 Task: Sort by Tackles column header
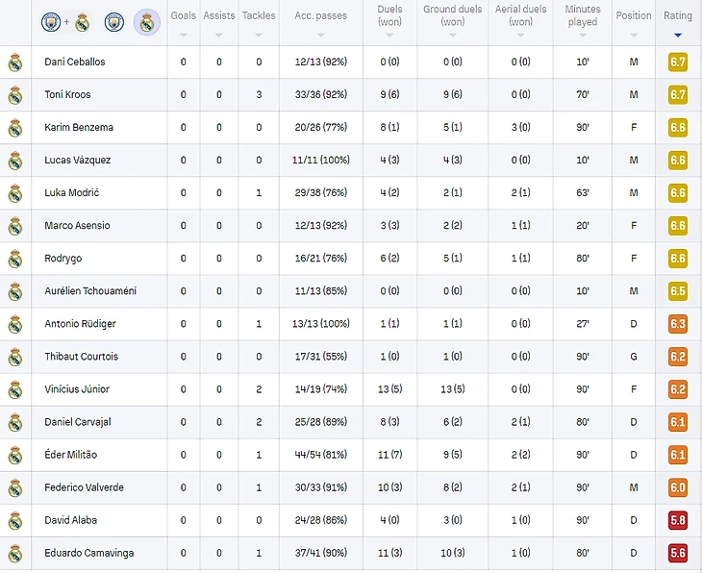point(259,15)
